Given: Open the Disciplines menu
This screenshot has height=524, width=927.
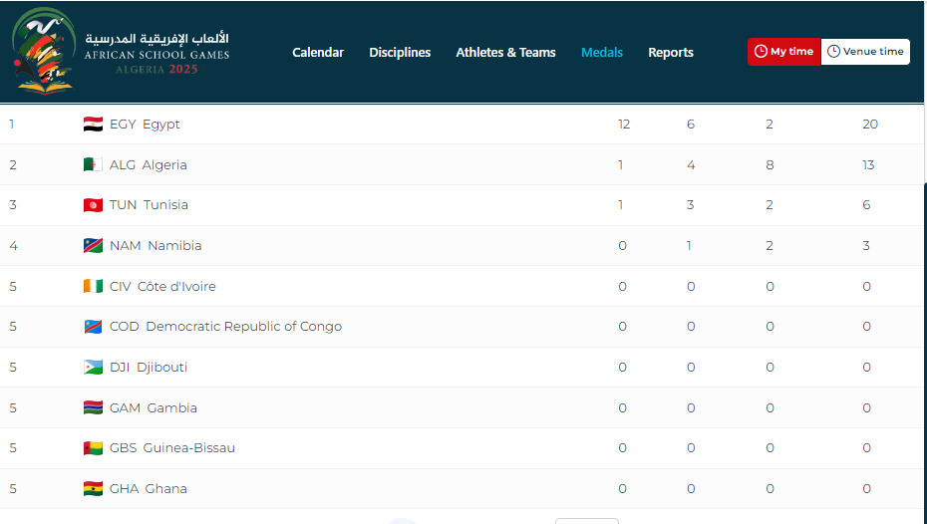Looking at the screenshot, I should pyautogui.click(x=400, y=53).
